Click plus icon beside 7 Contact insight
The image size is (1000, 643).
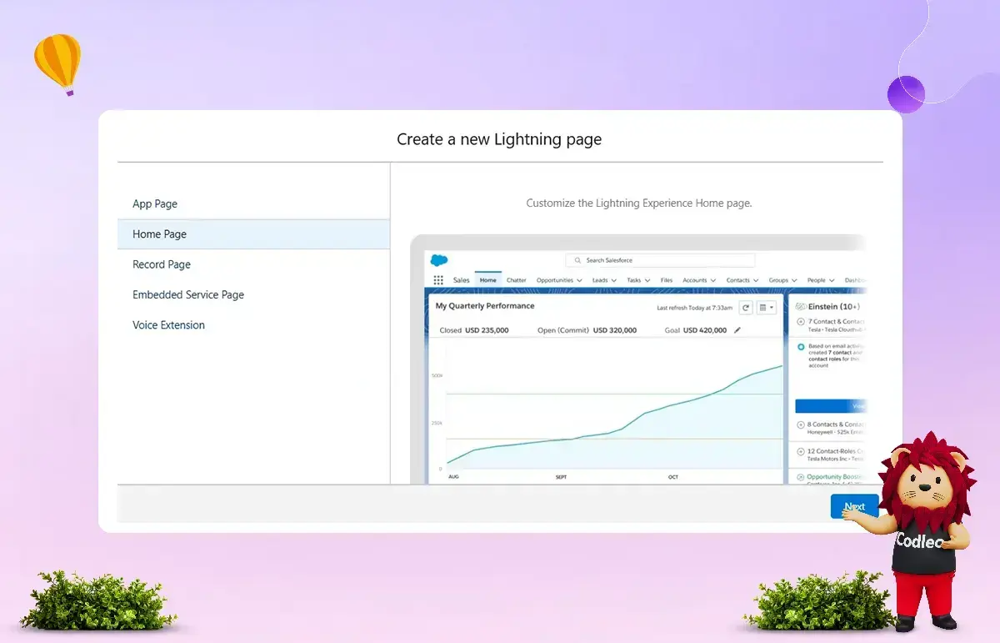coord(801,321)
